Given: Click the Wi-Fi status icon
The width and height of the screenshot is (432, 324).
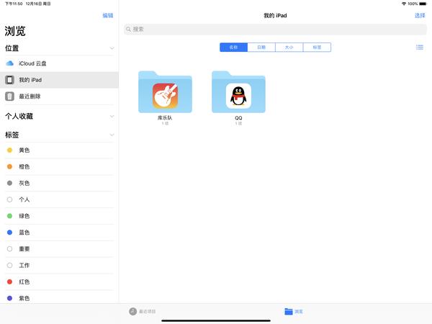Looking at the screenshot, I should (404, 4).
